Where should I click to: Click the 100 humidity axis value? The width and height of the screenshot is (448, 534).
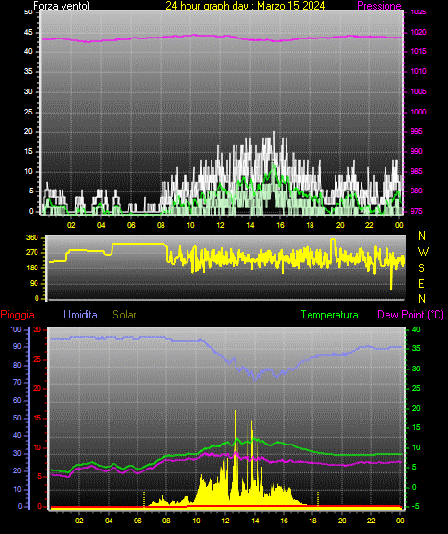pos(15,329)
